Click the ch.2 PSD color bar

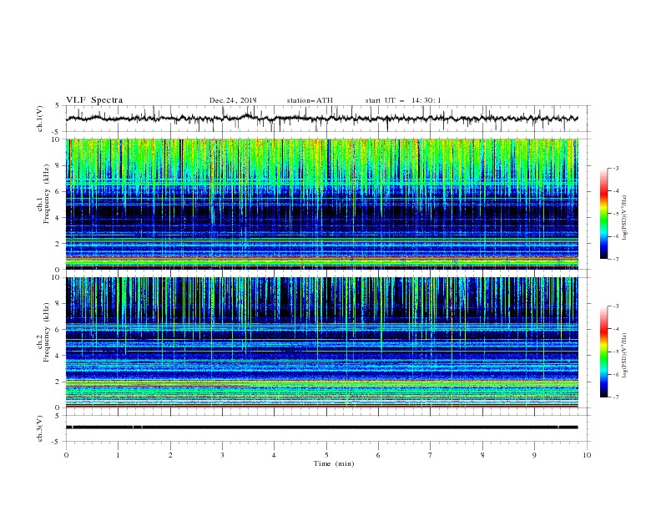[x=604, y=352]
